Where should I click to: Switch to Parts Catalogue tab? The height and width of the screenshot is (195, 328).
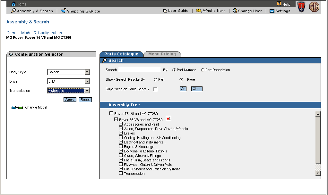pyautogui.click(x=121, y=54)
